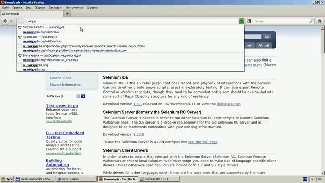Click the site Go search button
325x183 pixels.
(x=267, y=37)
